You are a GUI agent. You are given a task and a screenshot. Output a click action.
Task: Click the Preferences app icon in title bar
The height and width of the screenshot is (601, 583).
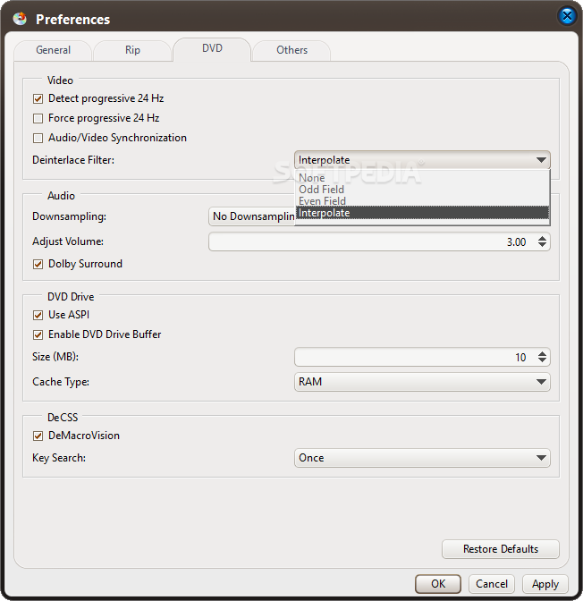pos(20,19)
